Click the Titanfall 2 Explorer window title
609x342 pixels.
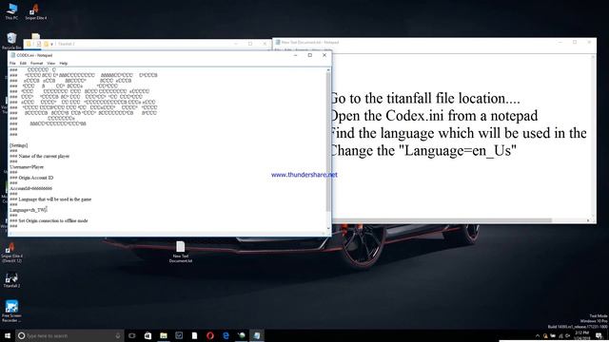[x=66, y=44]
